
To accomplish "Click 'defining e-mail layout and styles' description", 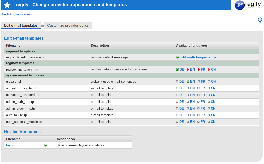I will [x=80, y=145].
